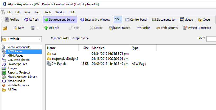Image resolution: width=216 pixels, height=110 pixels.
Task: Open the Web menu
Action: [37, 12]
